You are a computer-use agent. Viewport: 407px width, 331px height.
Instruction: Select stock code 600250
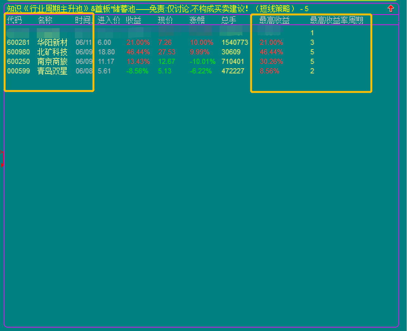pos(18,62)
